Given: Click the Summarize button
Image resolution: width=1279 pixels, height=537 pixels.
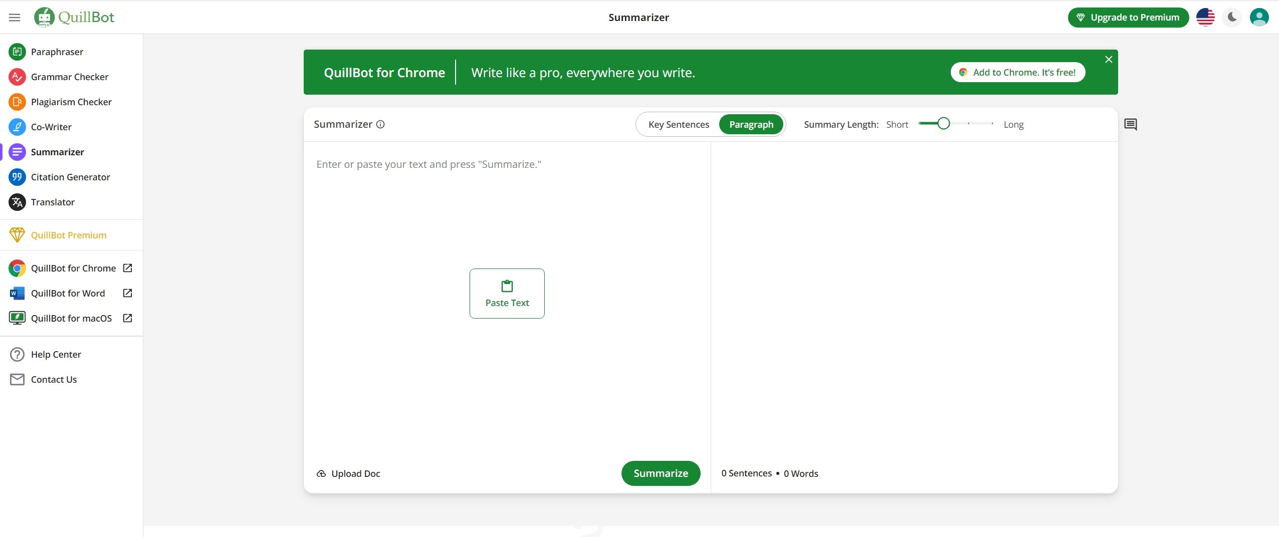Looking at the screenshot, I should coord(661,473).
